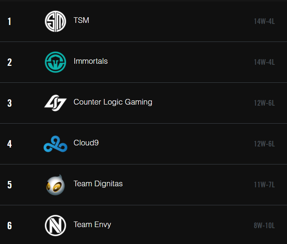Click TSM's 14W-4L record

[264, 21]
